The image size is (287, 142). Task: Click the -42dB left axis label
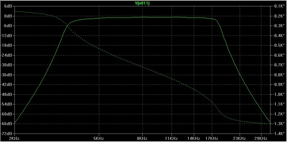pyautogui.click(x=7, y=84)
